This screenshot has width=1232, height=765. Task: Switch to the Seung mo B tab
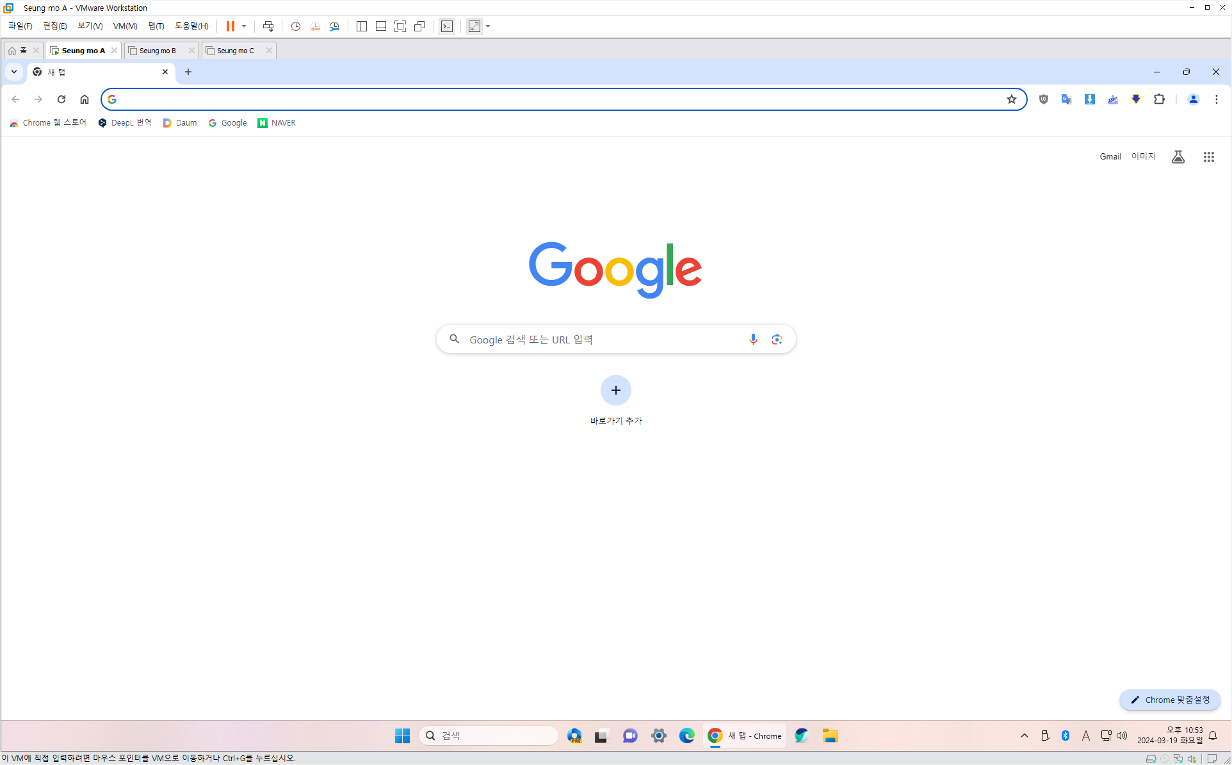click(x=158, y=51)
